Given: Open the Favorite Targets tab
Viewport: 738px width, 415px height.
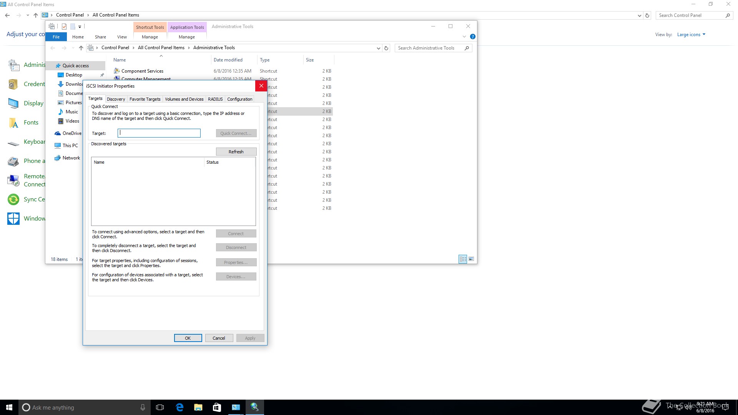Looking at the screenshot, I should click(145, 99).
